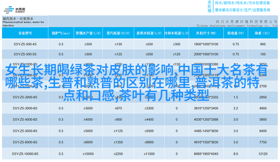Select the SSY-ZS-500-4S model row
The image size is (280, 162).
(x=25, y=44)
